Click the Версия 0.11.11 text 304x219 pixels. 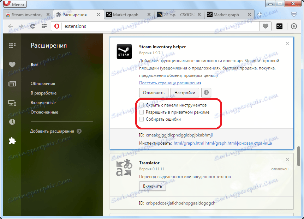pyautogui.click(x=151, y=169)
